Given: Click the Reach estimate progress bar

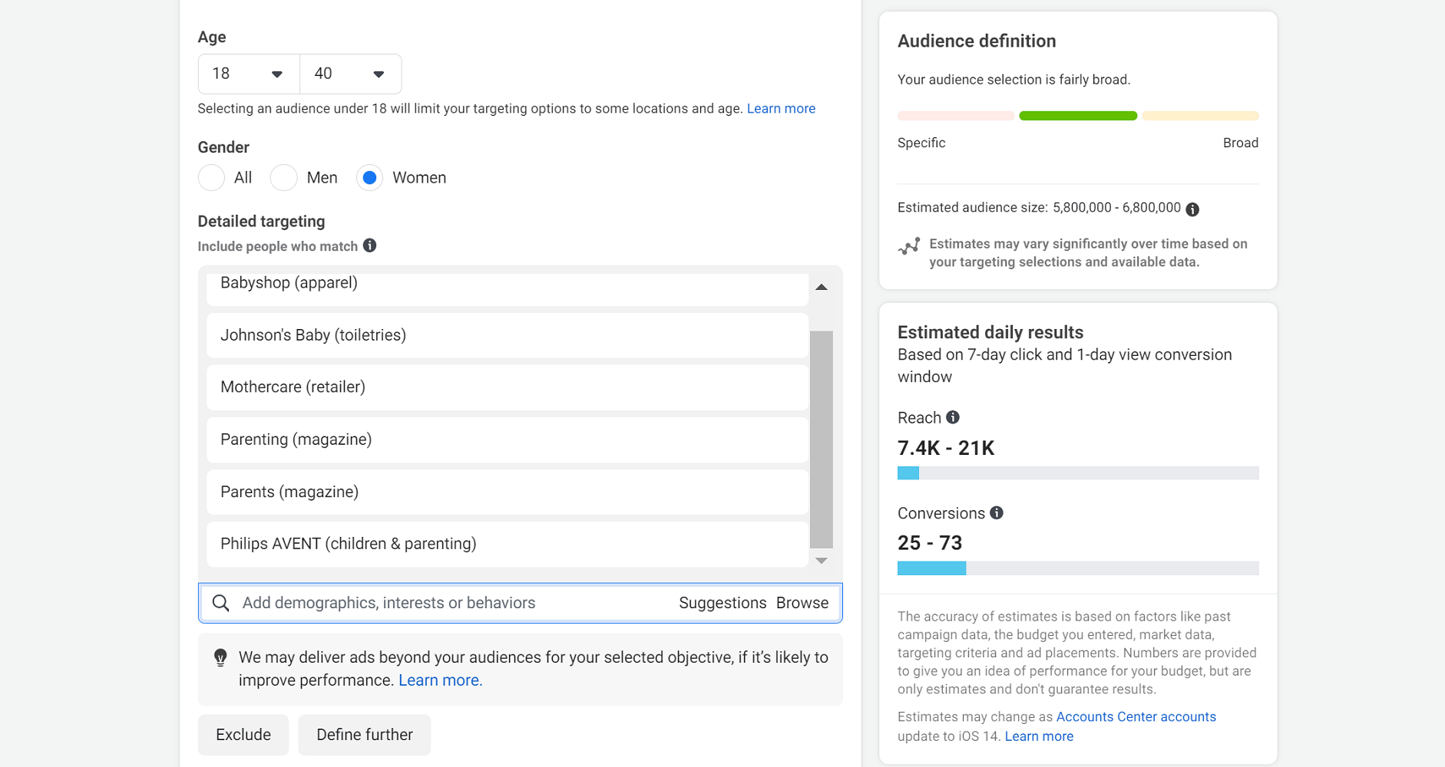Looking at the screenshot, I should [1078, 473].
